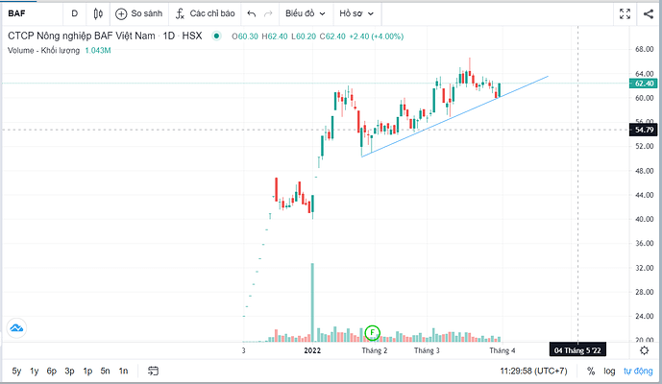Share the chart via share icon
Screen dimensions: 662x384
[648, 14]
